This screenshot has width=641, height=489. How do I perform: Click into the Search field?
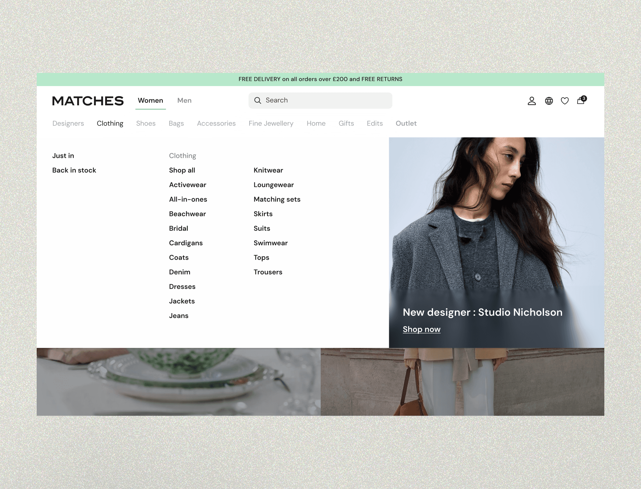[x=320, y=100]
